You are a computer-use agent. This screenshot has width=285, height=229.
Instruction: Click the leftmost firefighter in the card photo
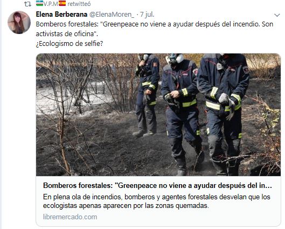click(147, 95)
